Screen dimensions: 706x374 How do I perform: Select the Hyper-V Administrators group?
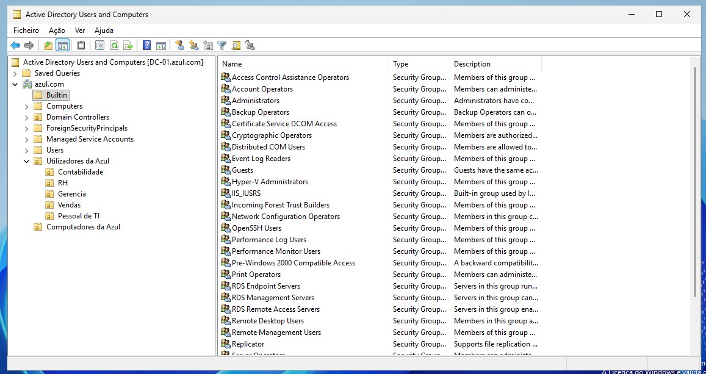tap(270, 182)
